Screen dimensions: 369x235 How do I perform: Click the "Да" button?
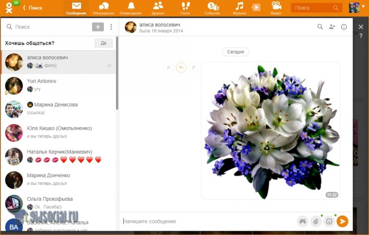click(x=103, y=43)
